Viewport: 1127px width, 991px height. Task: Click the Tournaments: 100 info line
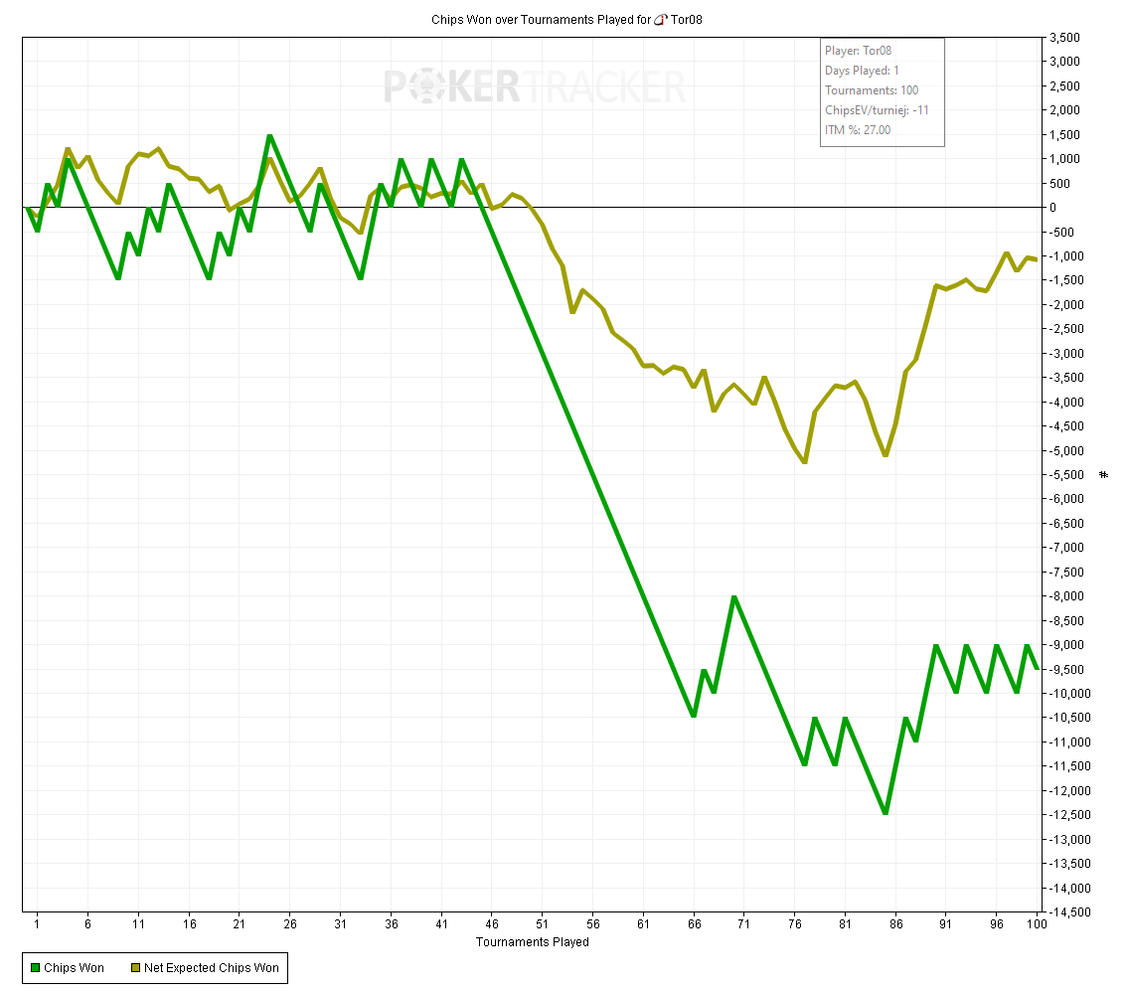pyautogui.click(x=871, y=90)
